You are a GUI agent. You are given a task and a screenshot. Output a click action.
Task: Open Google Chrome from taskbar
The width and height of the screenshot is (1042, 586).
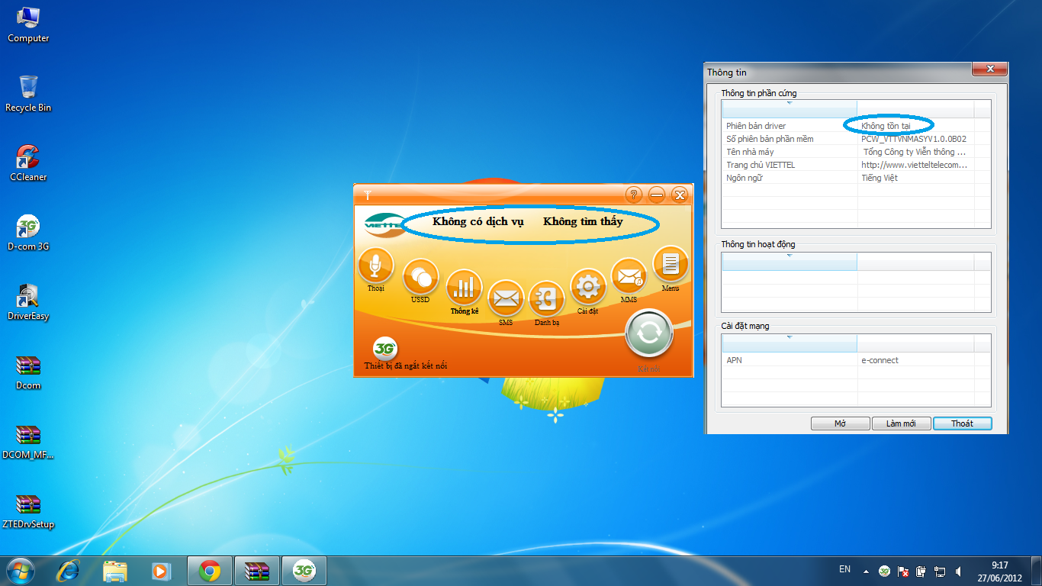(x=210, y=570)
